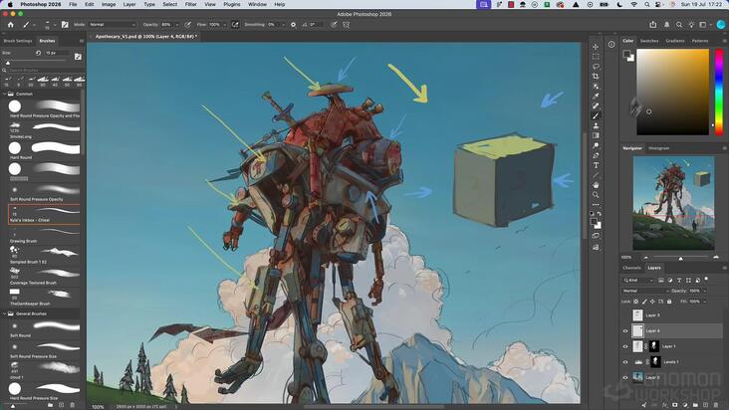Switch to the Brush Settings tab
729x410 pixels.
click(18, 41)
